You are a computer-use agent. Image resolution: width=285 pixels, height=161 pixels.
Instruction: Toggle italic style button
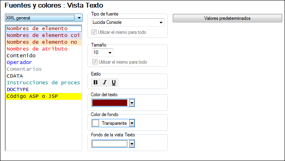(105, 83)
